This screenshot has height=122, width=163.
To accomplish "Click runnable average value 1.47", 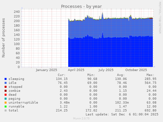I will point(123,107).
